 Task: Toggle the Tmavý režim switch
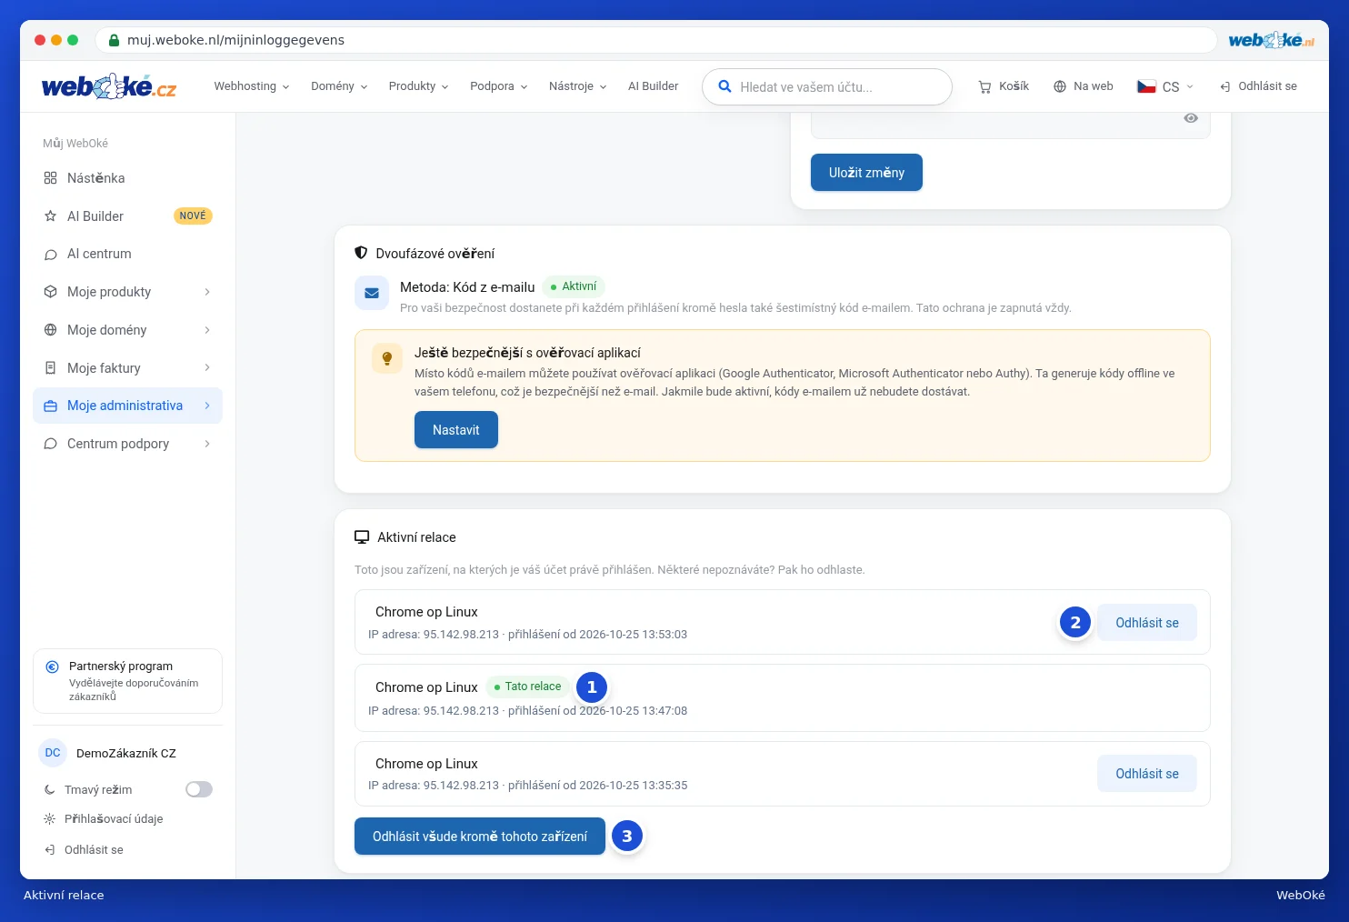click(199, 790)
